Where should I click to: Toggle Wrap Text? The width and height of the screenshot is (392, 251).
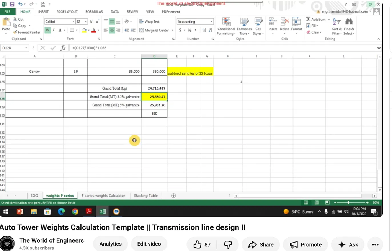coord(149,21)
